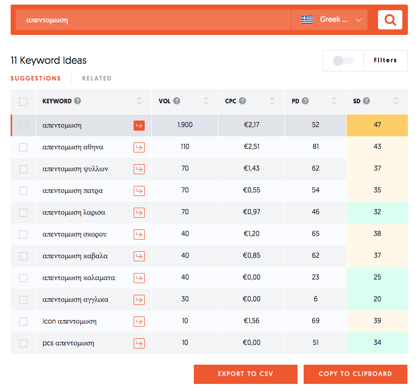Open the Greek language dropdown
This screenshot has height=391, width=418.
click(329, 20)
